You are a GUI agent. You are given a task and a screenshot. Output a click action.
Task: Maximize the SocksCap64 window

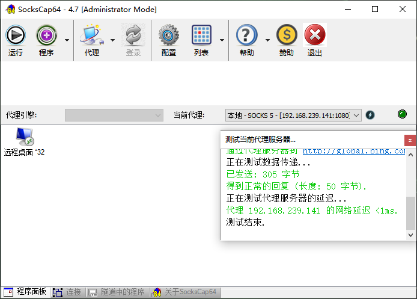pyautogui.click(x=375, y=9)
